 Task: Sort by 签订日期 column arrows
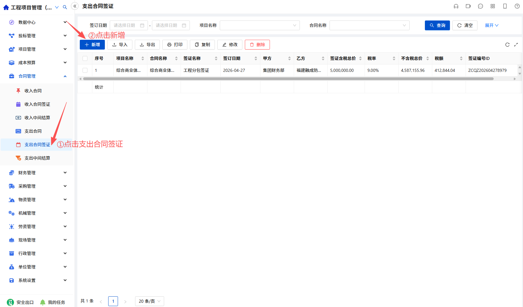[x=256, y=58]
